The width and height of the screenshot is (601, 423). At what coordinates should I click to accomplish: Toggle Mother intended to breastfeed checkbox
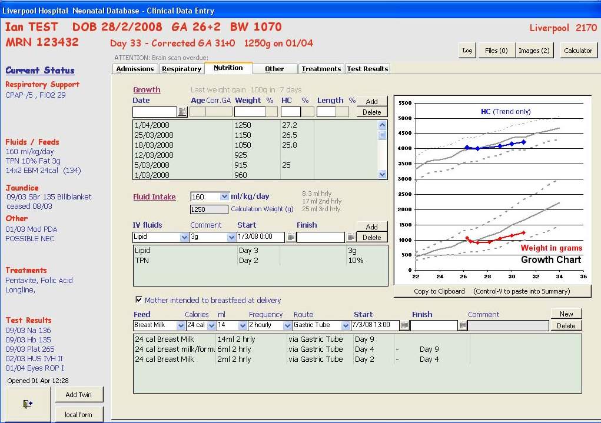click(138, 300)
